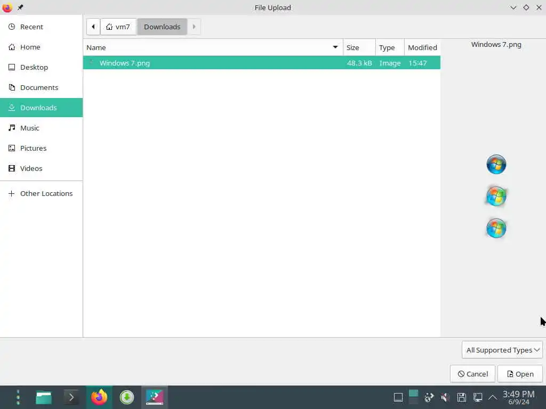Viewport: 546px width, 409px height.
Task: Click the Pictures icon in sidebar
Action: click(x=12, y=148)
